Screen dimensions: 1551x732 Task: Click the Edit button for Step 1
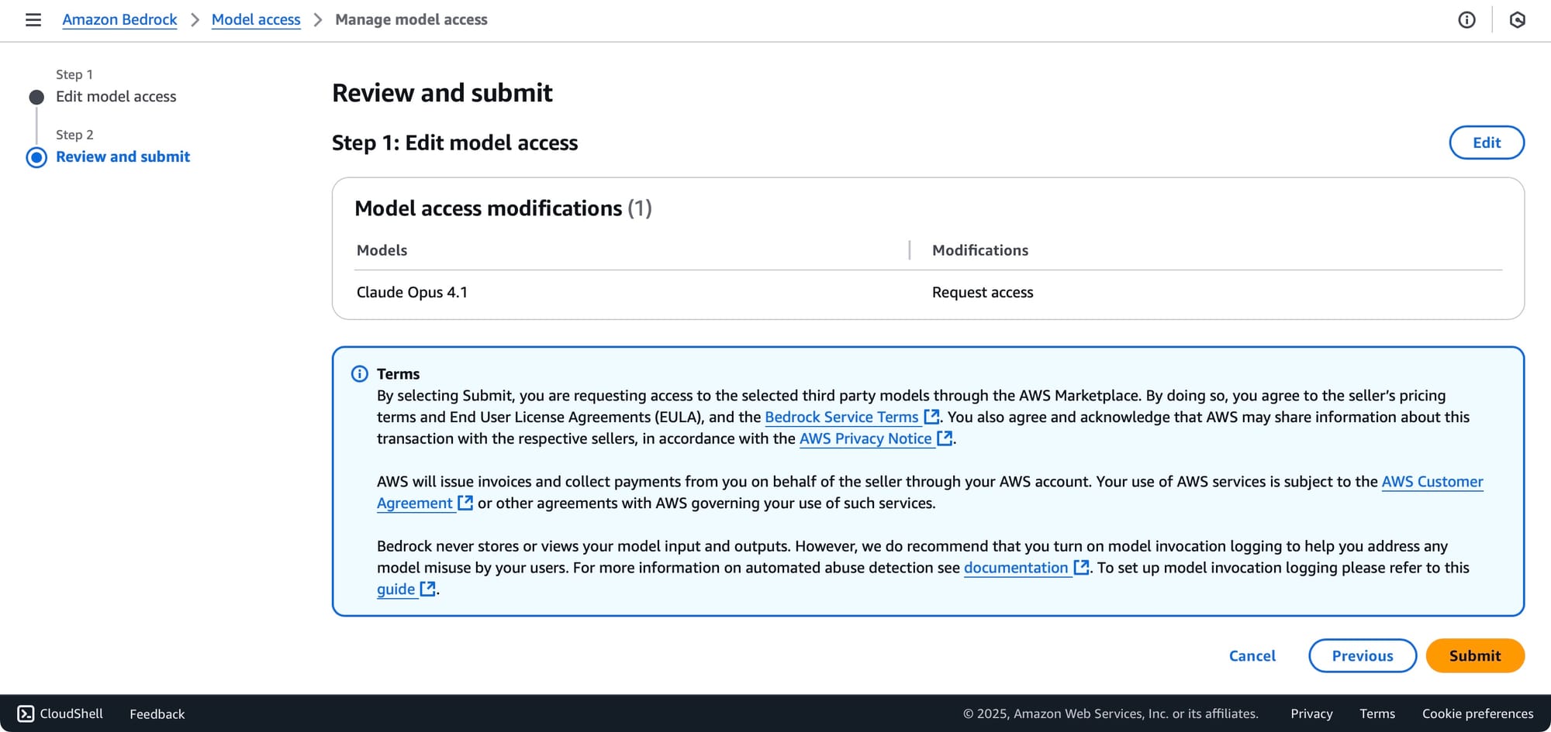[1487, 143]
